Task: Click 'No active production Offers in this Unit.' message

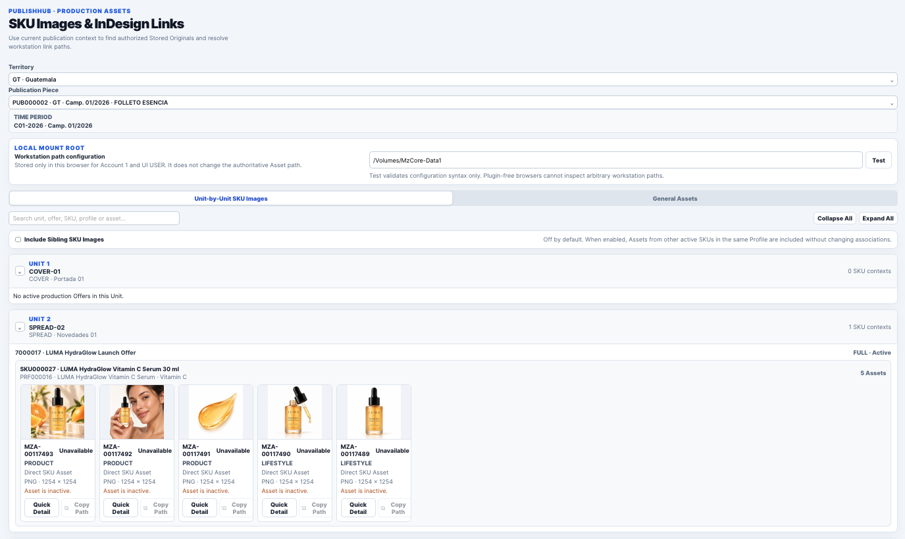Action: 68,296
